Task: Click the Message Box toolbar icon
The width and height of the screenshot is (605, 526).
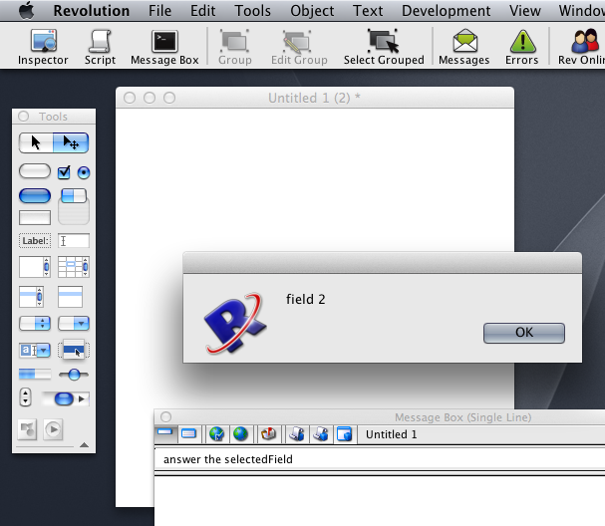Action: click(x=164, y=47)
